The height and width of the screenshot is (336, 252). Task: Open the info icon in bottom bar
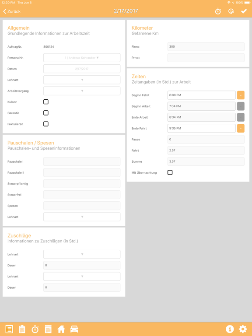pos(230,329)
